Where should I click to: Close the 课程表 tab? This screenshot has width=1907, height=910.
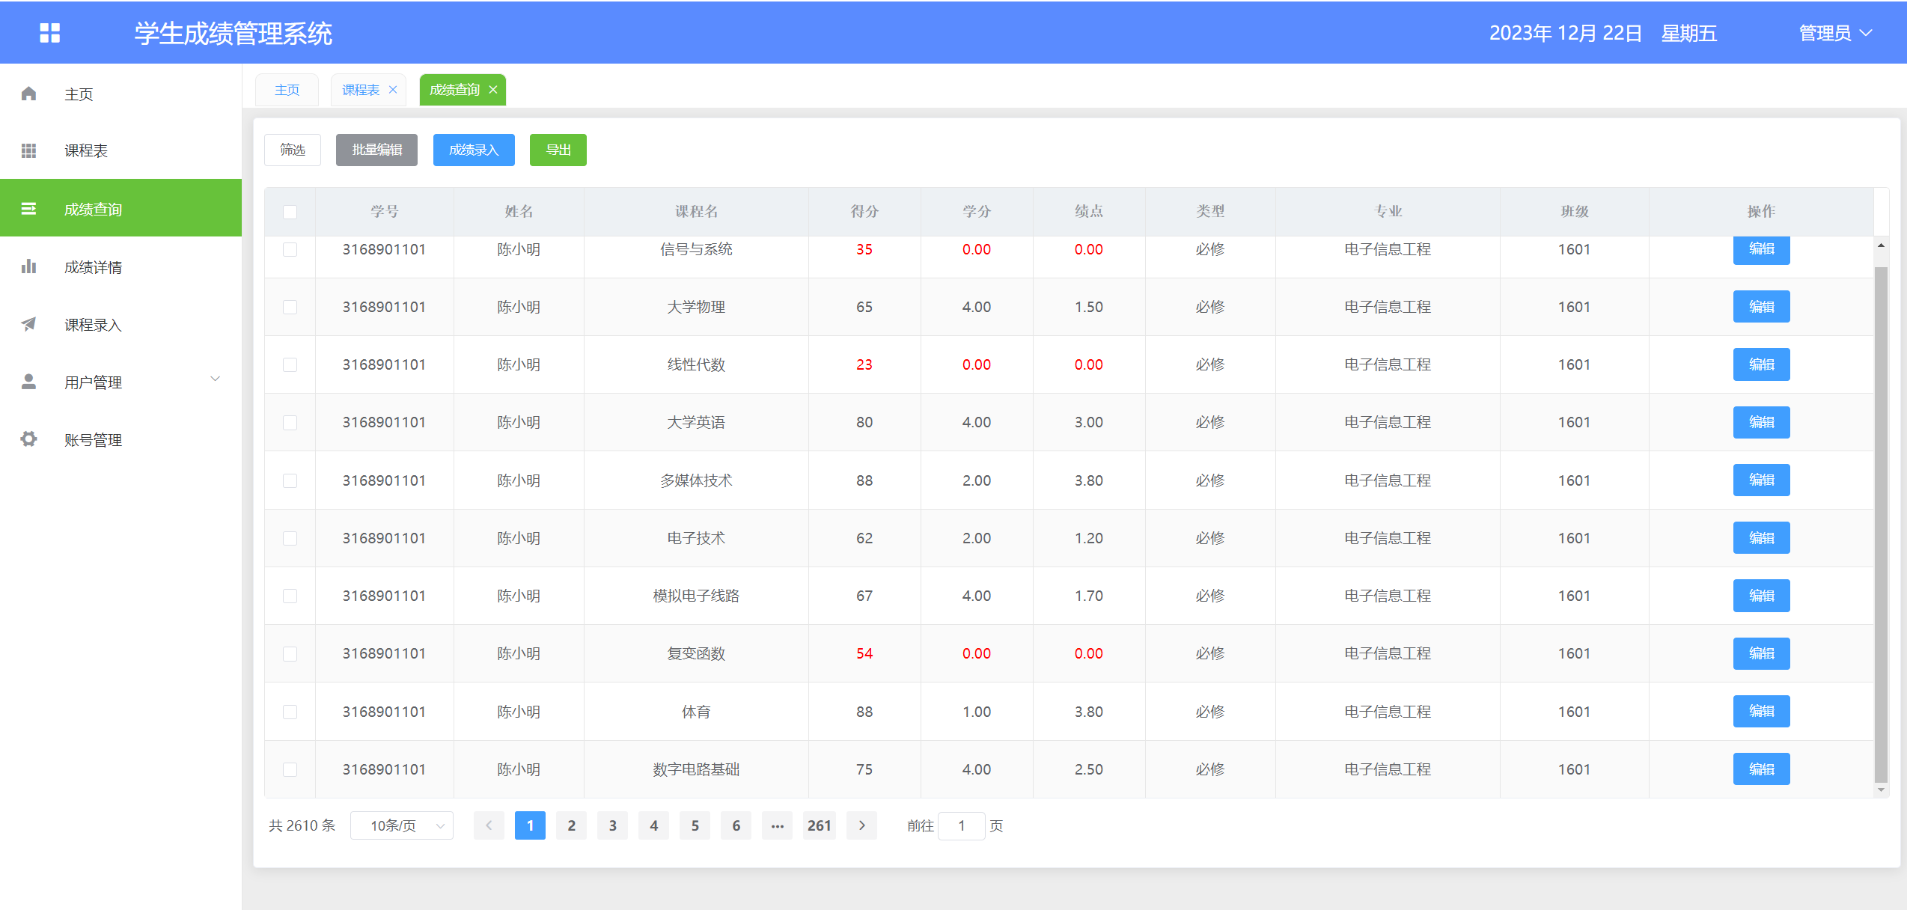pyautogui.click(x=393, y=90)
